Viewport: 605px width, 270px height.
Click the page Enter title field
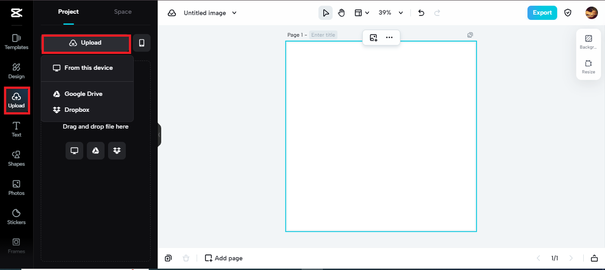point(323,35)
